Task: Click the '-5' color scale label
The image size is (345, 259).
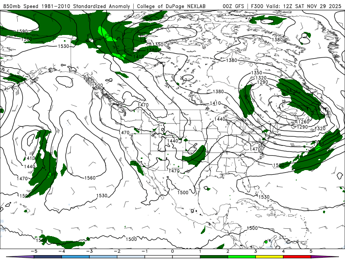Action: 34,251
